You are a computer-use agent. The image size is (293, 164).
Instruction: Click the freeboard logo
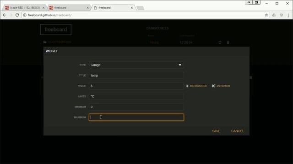(56, 29)
